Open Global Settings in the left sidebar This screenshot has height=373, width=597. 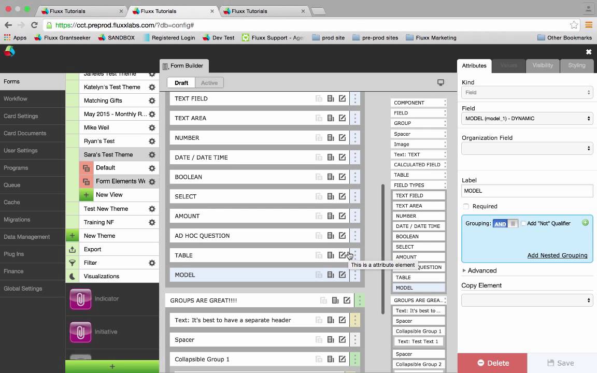click(32, 289)
